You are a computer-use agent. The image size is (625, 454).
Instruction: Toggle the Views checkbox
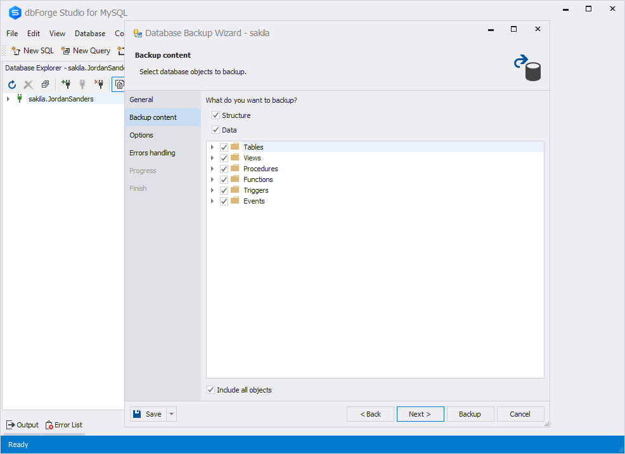tap(224, 158)
